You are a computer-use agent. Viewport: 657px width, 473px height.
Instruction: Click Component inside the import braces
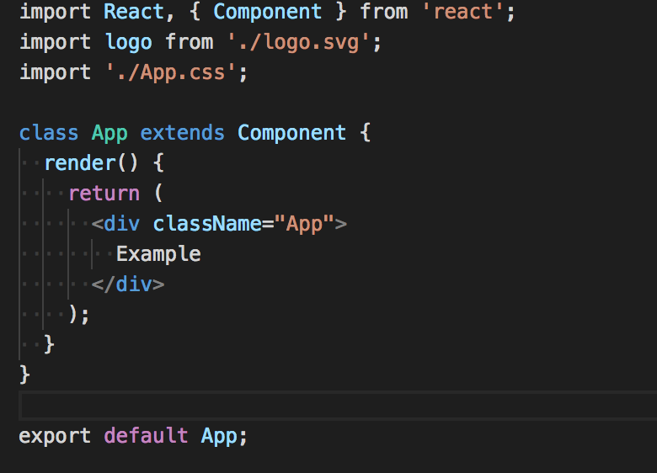point(268,12)
